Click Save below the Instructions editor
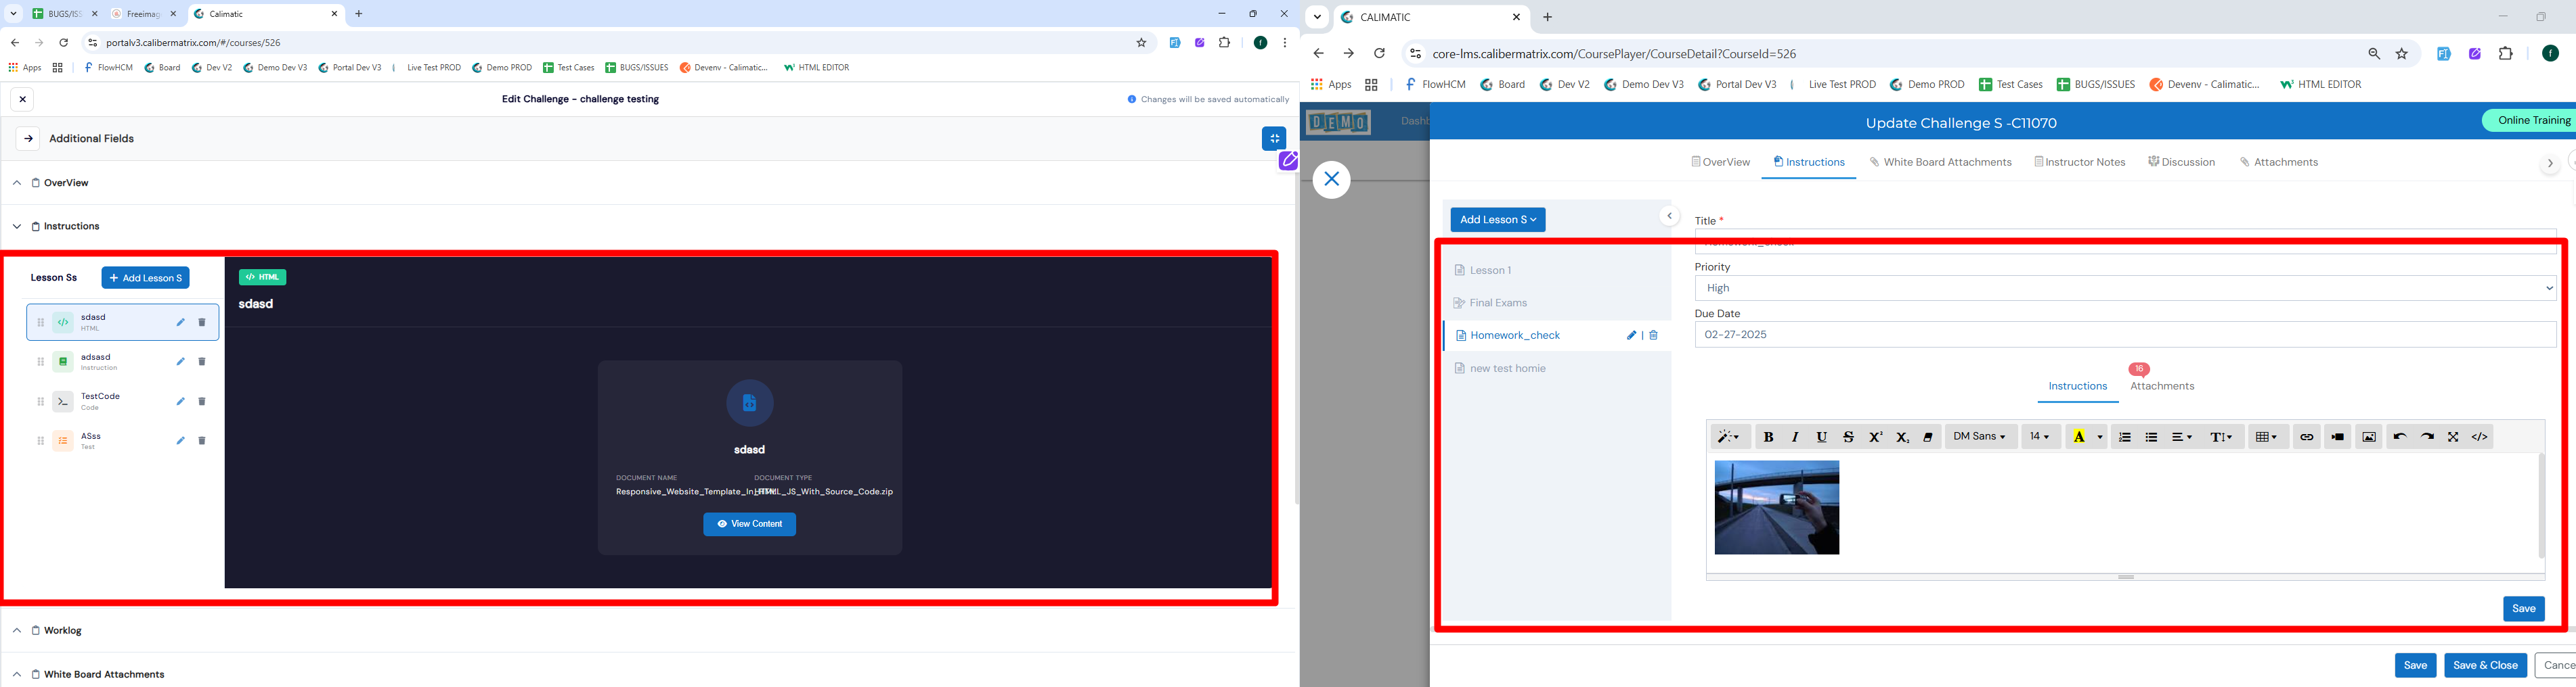 (x=2523, y=609)
